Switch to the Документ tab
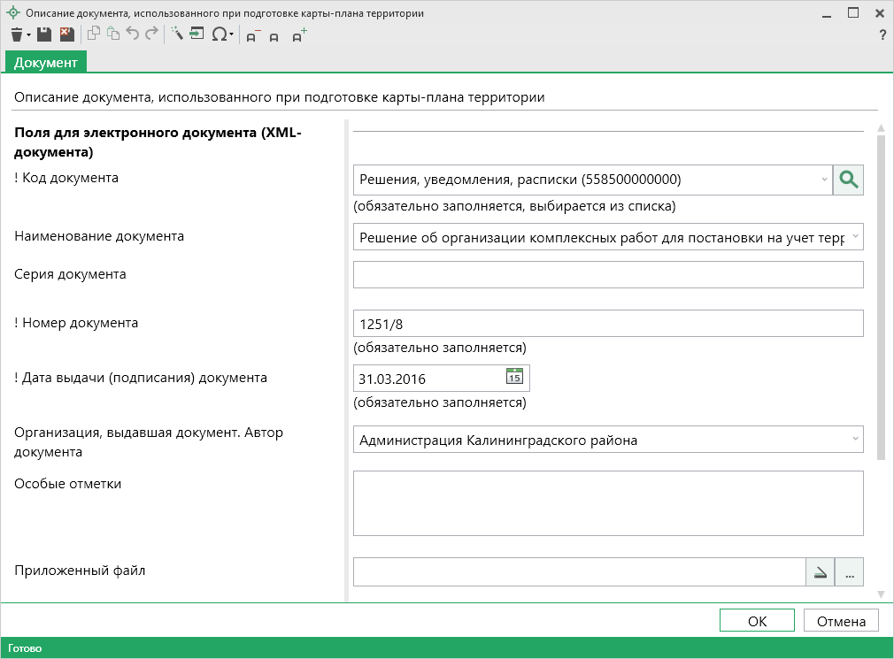 coord(46,62)
